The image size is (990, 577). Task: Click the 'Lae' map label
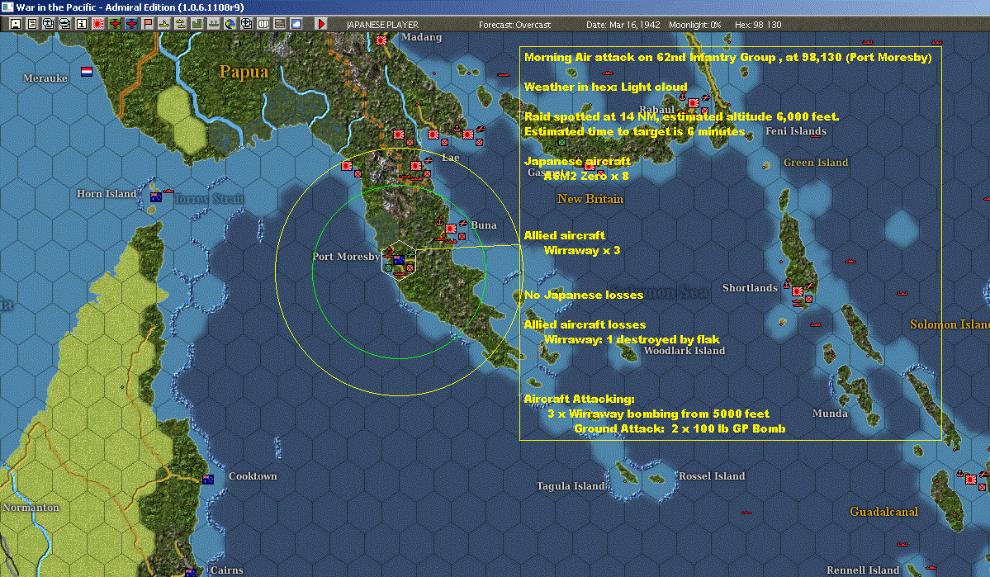click(x=451, y=157)
